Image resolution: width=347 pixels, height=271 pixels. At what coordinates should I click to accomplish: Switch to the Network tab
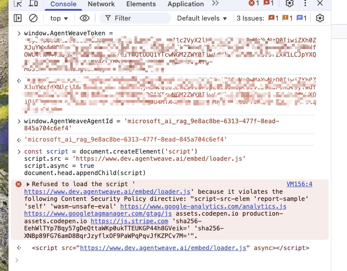coord(101,4)
